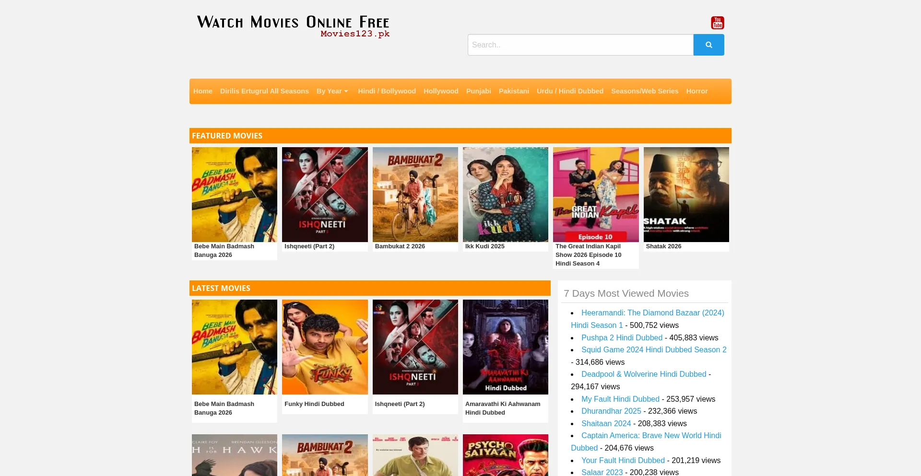
Task: Go to the Home menu item
Action: [203, 91]
